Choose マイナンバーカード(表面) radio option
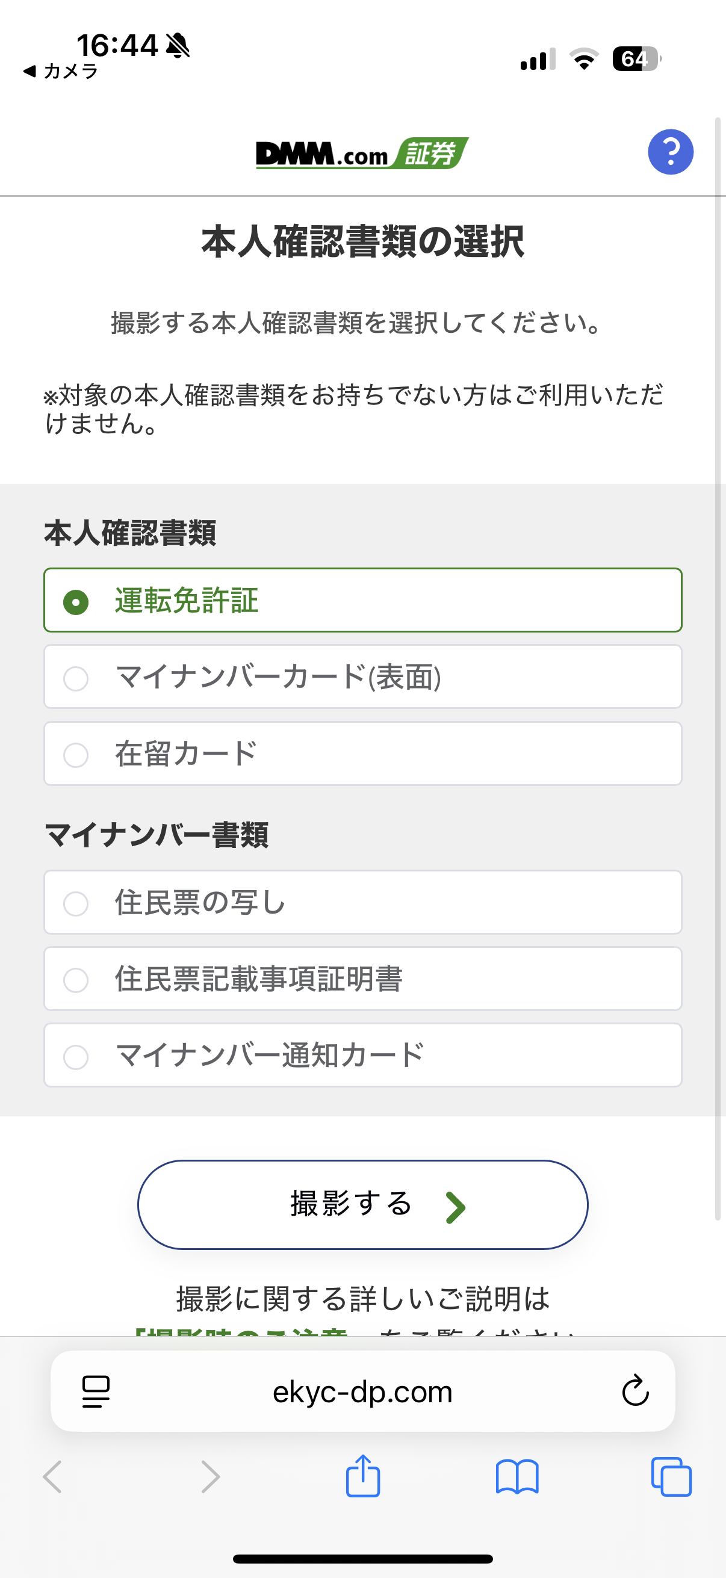This screenshot has height=1578, width=726. point(76,678)
